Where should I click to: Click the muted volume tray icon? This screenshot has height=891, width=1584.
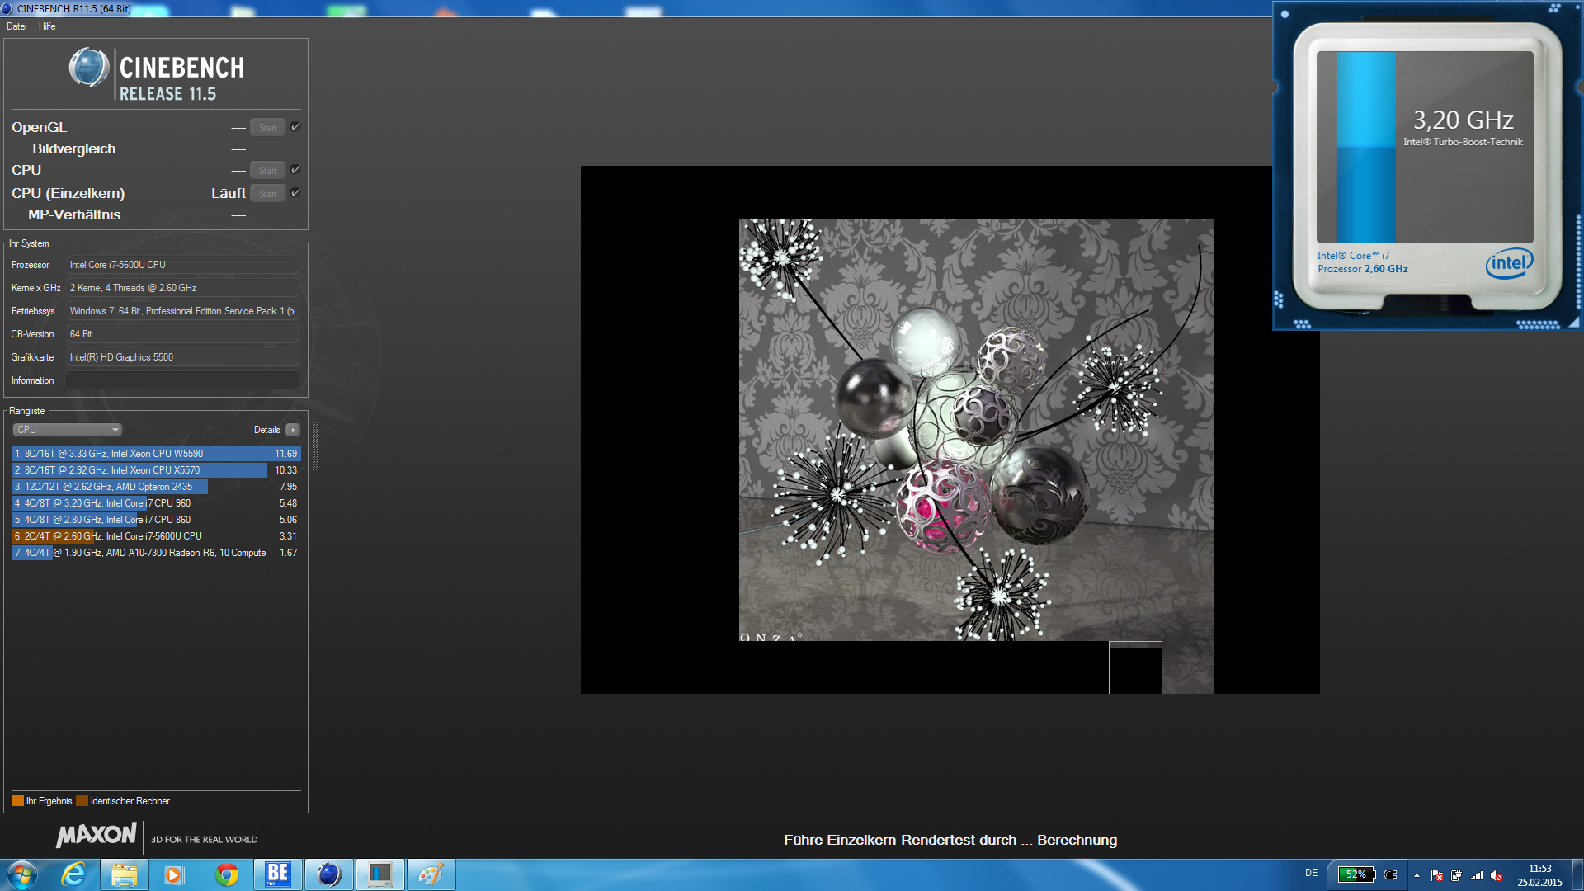pyautogui.click(x=1497, y=875)
